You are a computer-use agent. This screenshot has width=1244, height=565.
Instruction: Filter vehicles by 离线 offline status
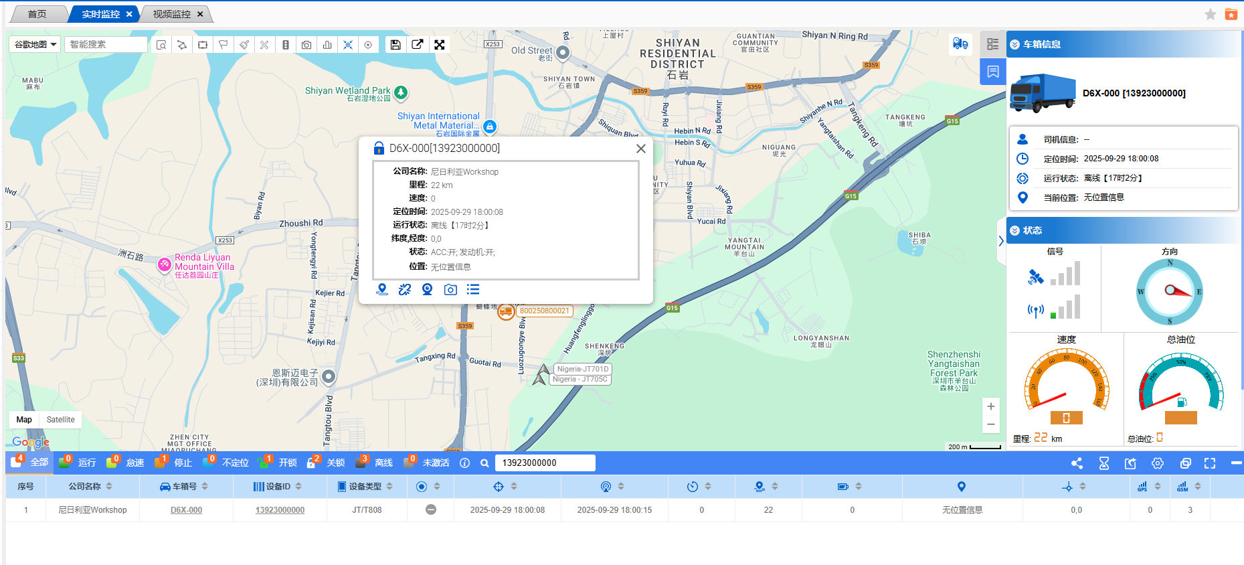(x=376, y=463)
